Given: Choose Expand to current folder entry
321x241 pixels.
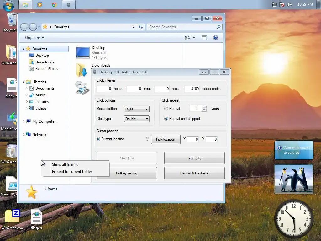Looking at the screenshot, I should tap(75, 172).
